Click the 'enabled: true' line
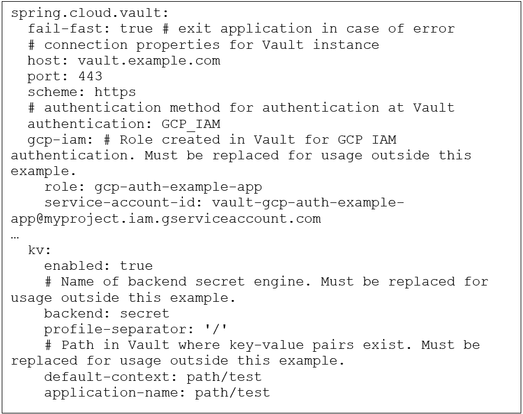Screen dimensions: 523x414 click(x=98, y=266)
